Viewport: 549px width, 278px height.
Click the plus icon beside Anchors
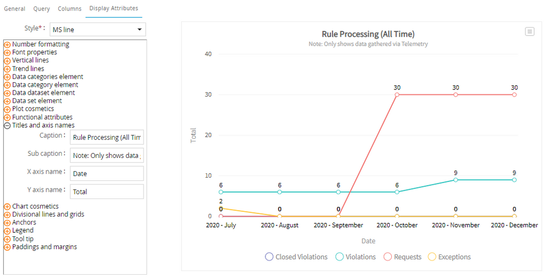point(7,223)
